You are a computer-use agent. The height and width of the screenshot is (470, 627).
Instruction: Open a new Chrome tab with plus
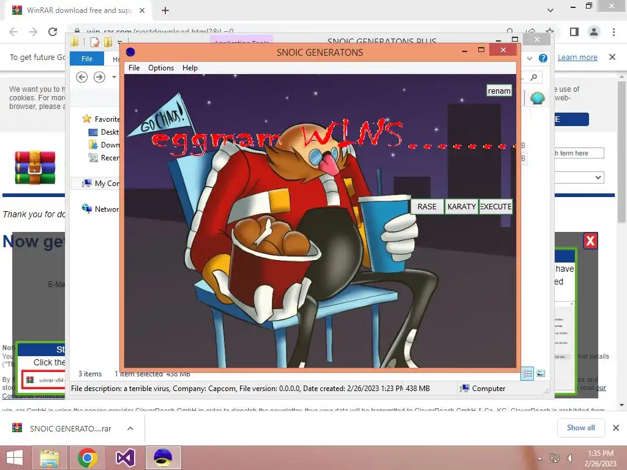pos(165,10)
